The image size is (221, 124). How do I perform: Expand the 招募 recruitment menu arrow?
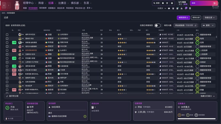pos(56,3)
